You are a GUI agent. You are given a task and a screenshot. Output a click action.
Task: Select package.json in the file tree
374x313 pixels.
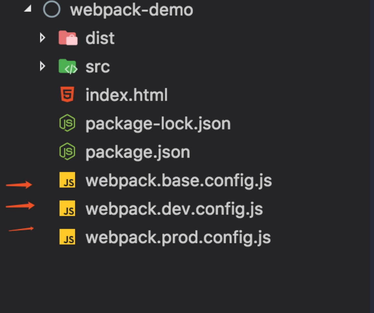(137, 152)
